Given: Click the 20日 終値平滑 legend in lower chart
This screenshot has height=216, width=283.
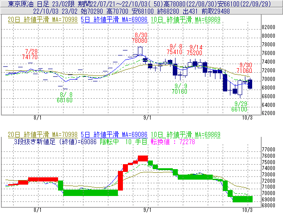Looking at the screenshot, I should (x=43, y=135).
